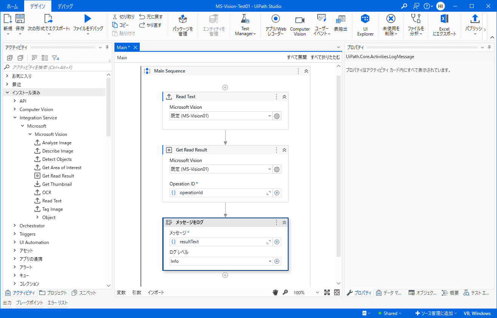The width and height of the screenshot is (497, 318).
Task: Toggle overview minimap icon
Action: point(337,292)
